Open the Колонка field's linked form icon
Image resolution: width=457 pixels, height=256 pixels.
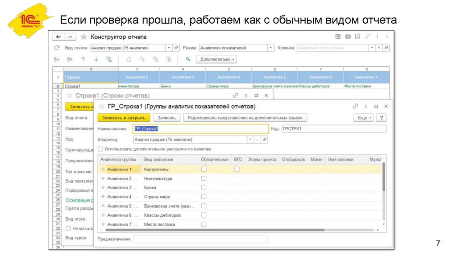click(386, 48)
